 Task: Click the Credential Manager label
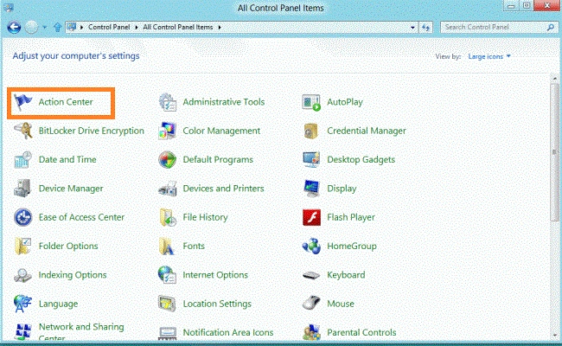coord(367,131)
